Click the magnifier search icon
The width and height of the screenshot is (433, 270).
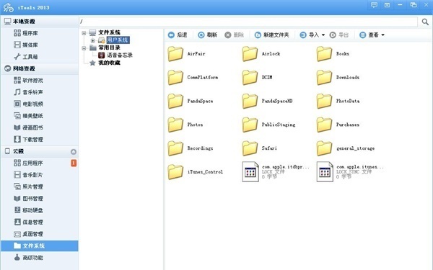pos(425,22)
